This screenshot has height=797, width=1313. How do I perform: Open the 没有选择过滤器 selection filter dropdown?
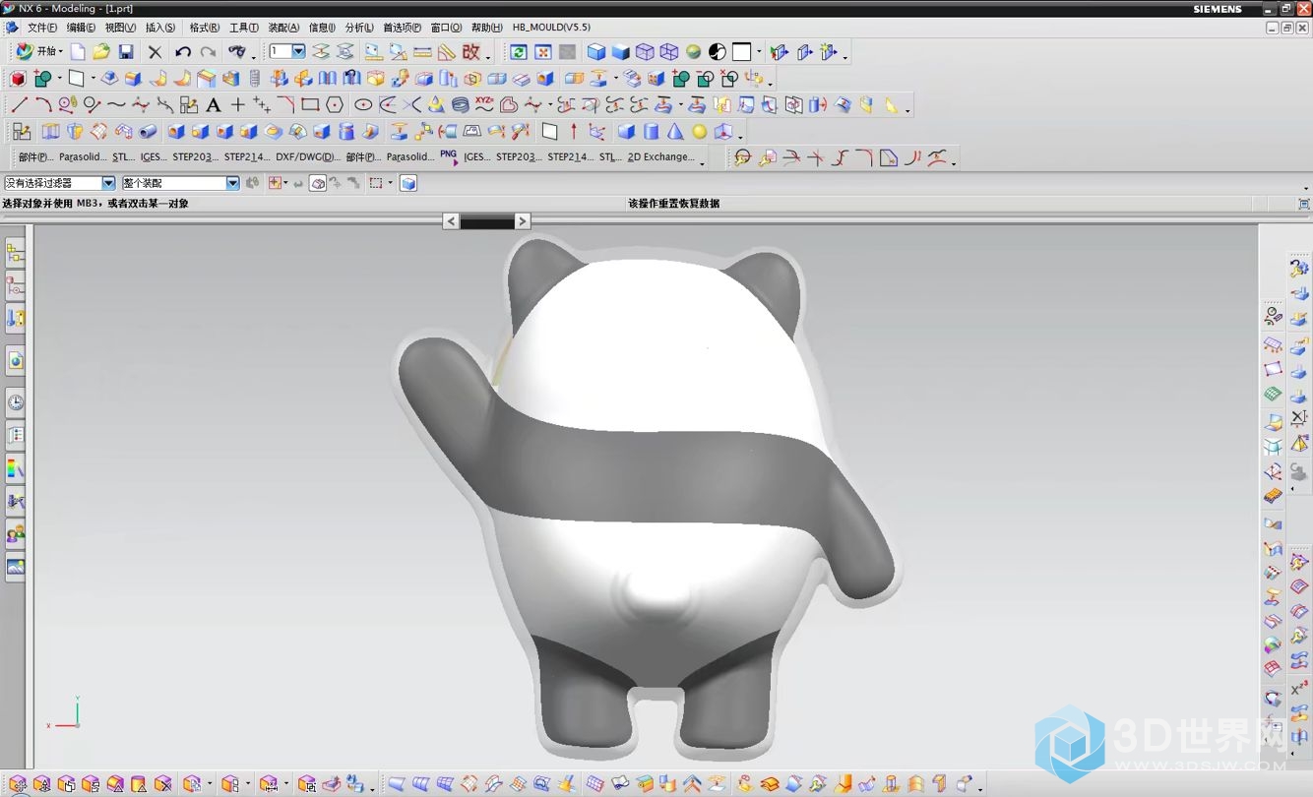click(x=108, y=183)
